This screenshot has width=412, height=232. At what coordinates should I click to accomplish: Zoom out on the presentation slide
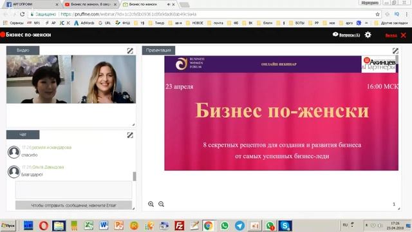[x=161, y=204]
